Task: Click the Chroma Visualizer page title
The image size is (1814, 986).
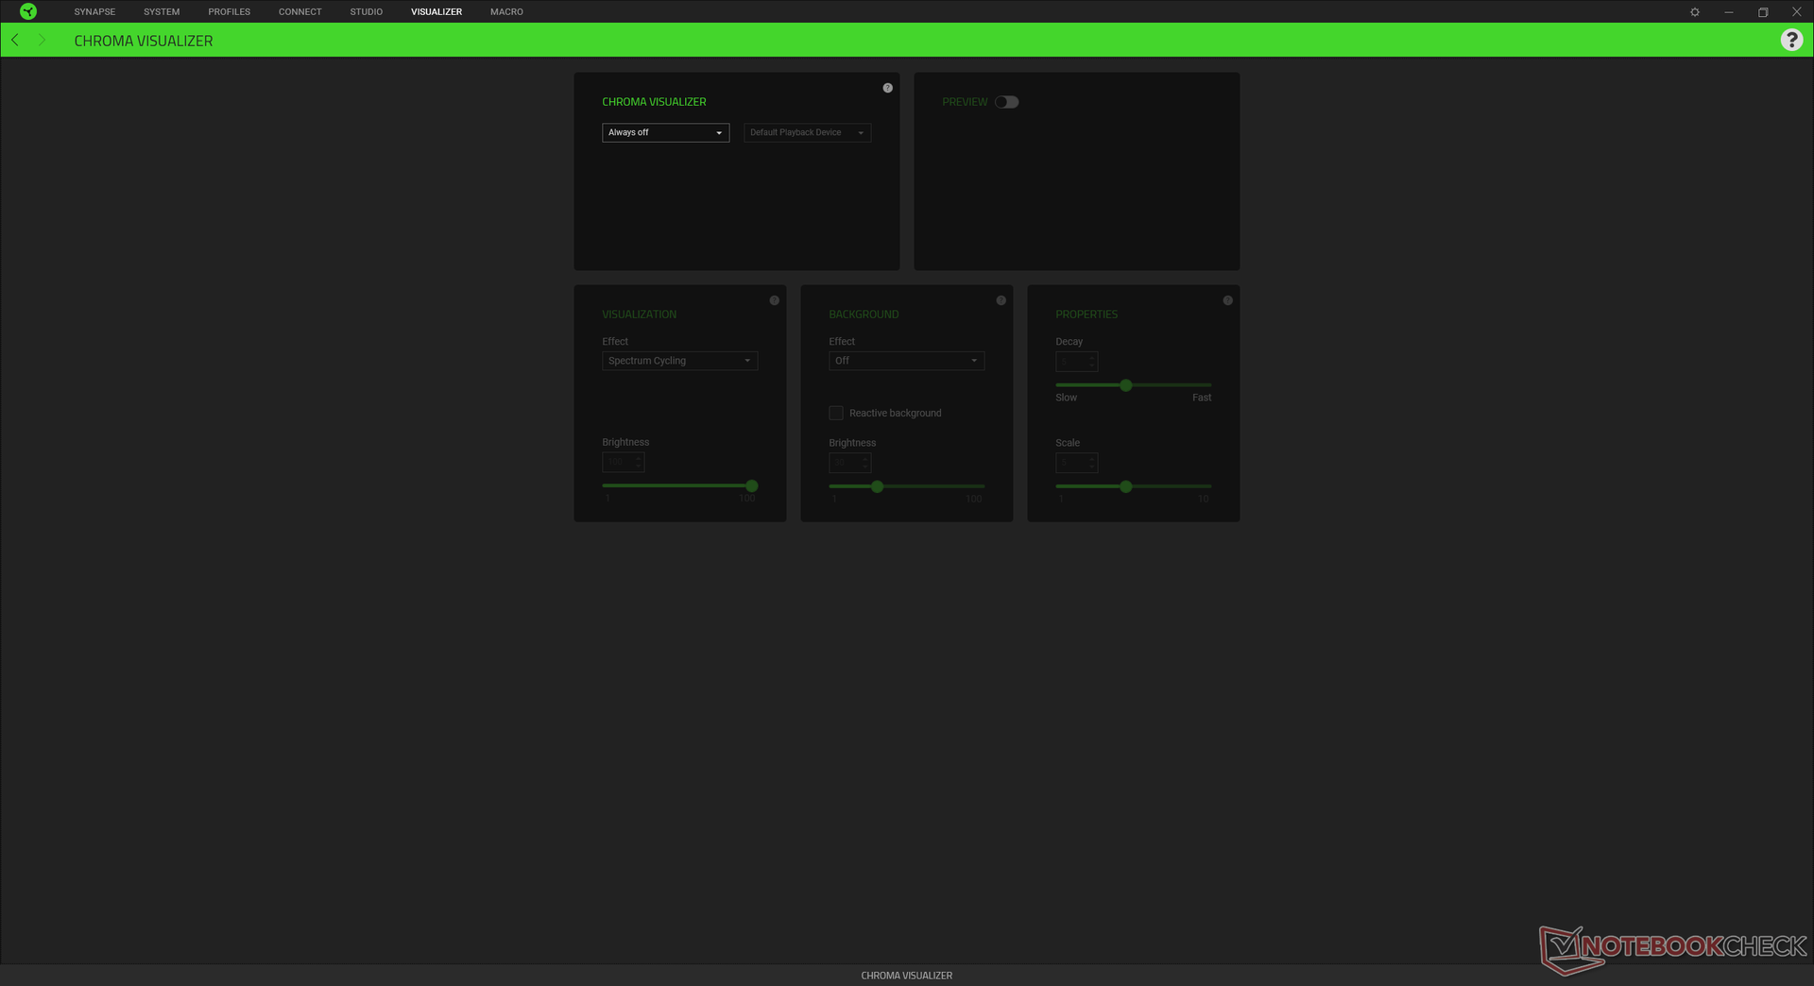Action: click(144, 41)
